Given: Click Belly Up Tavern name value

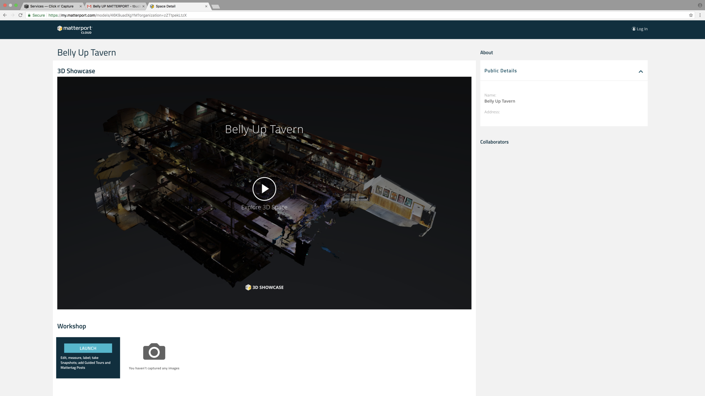Looking at the screenshot, I should [x=500, y=101].
